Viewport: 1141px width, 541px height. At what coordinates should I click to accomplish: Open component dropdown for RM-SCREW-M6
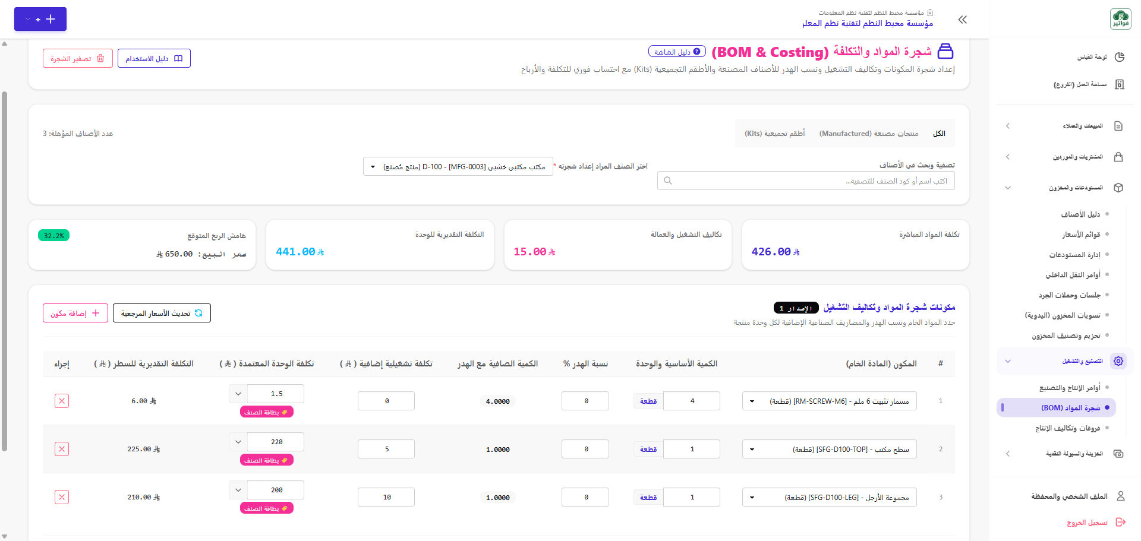[x=830, y=401]
